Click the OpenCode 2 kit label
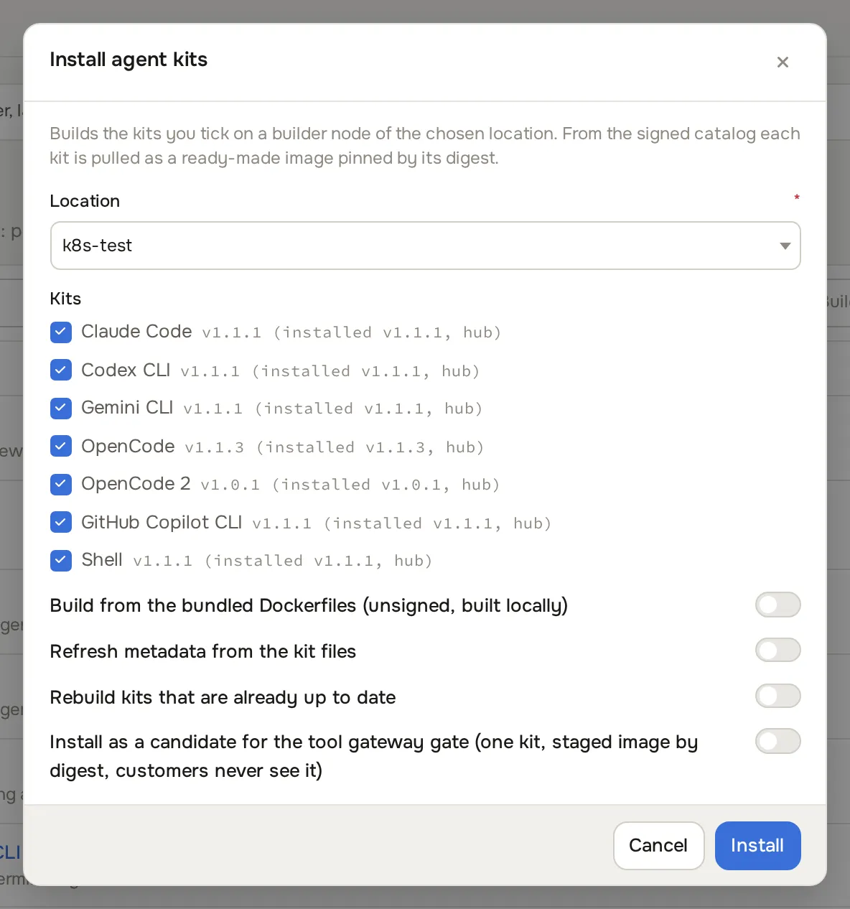Viewport: 850px width, 909px height. click(x=136, y=483)
